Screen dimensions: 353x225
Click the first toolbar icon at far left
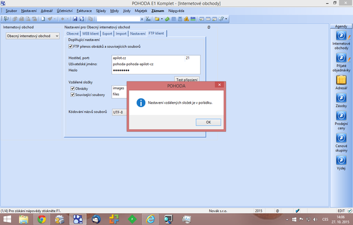tap(6, 19)
